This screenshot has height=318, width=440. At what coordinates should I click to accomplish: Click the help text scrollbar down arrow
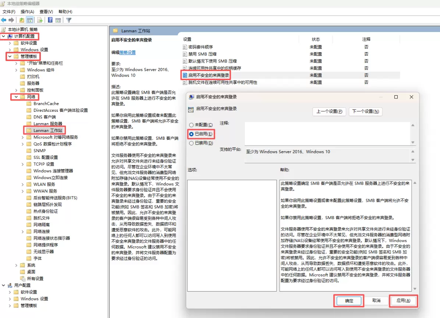415,289
